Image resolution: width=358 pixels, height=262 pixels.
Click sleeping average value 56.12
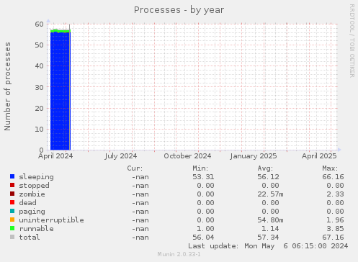click(x=268, y=177)
